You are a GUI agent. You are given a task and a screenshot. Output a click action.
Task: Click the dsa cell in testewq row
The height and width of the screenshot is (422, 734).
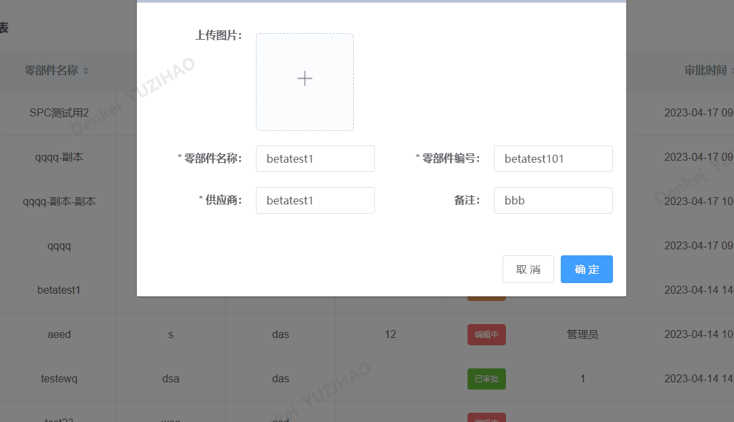(x=171, y=378)
